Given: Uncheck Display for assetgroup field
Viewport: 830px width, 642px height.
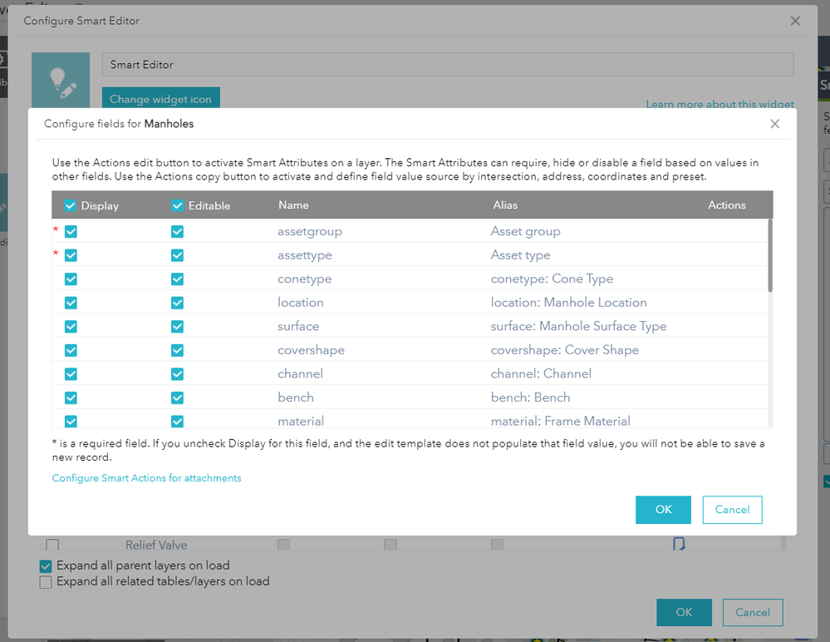Looking at the screenshot, I should (71, 231).
